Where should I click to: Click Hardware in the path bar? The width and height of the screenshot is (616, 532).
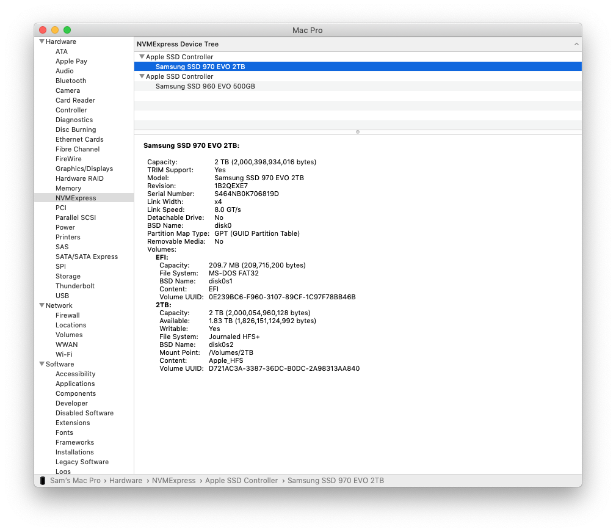point(126,481)
